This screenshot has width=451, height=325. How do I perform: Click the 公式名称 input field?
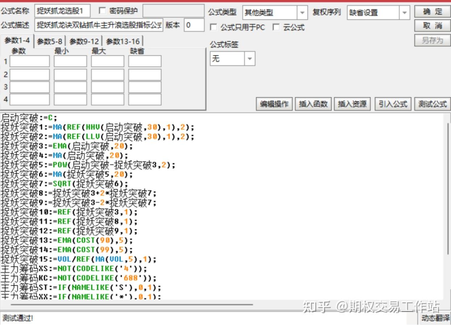point(63,11)
